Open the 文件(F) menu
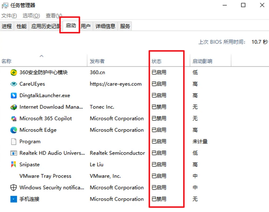The image size is (269, 212). 9,16
